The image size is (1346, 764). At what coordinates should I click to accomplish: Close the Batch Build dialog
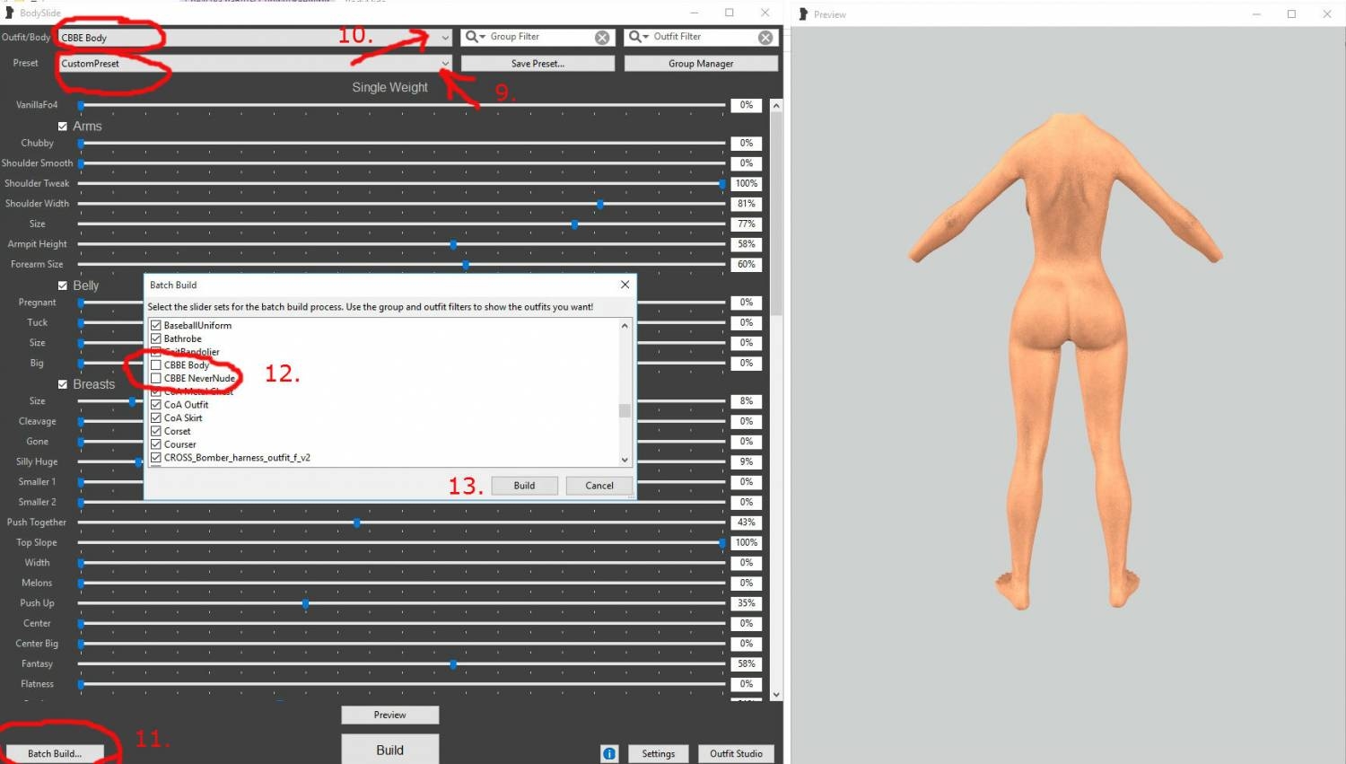point(625,285)
